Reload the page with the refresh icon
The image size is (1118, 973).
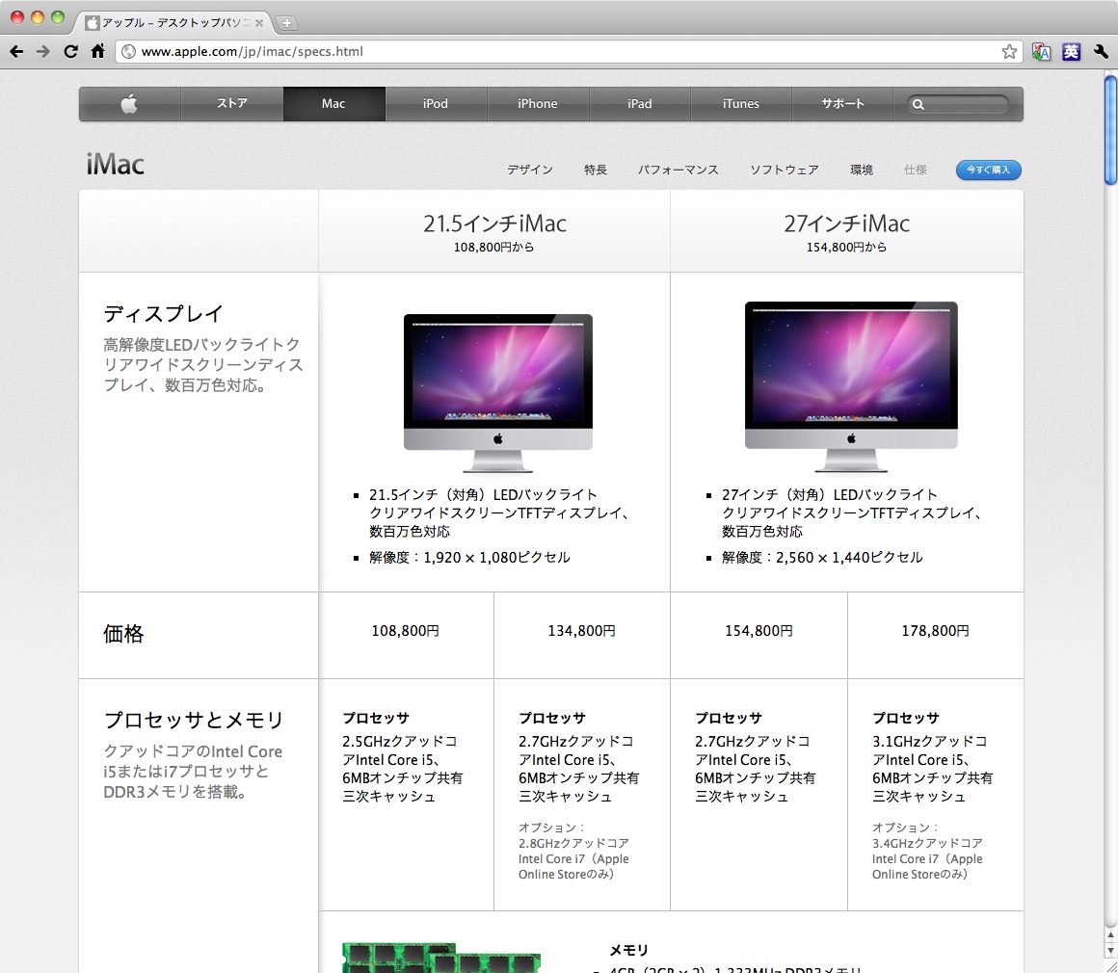pyautogui.click(x=70, y=51)
